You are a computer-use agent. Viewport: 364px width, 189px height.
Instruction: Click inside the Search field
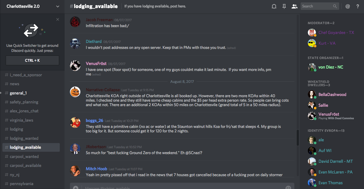(x=316, y=6)
